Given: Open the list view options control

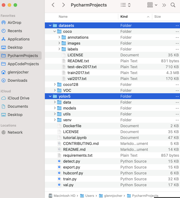Looking at the screenshot, I should pos(126,5).
